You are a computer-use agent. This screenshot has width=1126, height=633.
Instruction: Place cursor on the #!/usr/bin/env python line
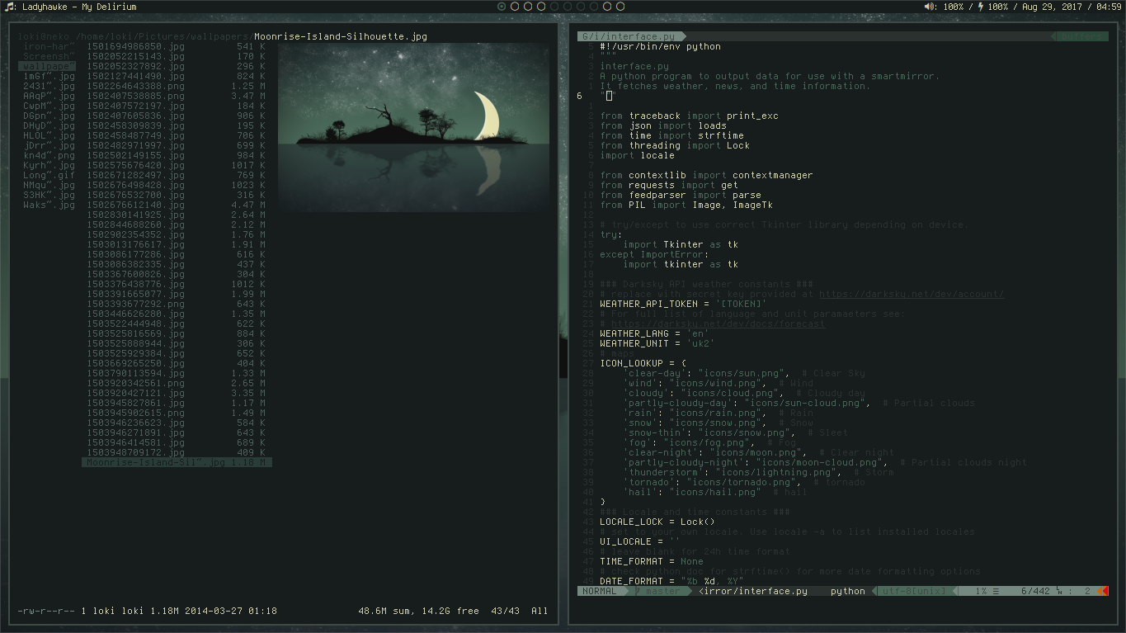[660, 46]
